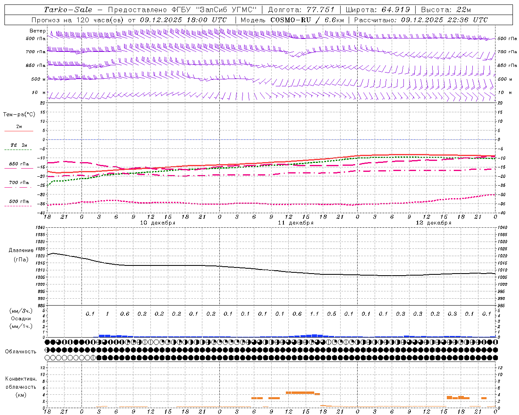Click the "10 декабря" date label
The image size is (519, 415).
tap(158, 222)
